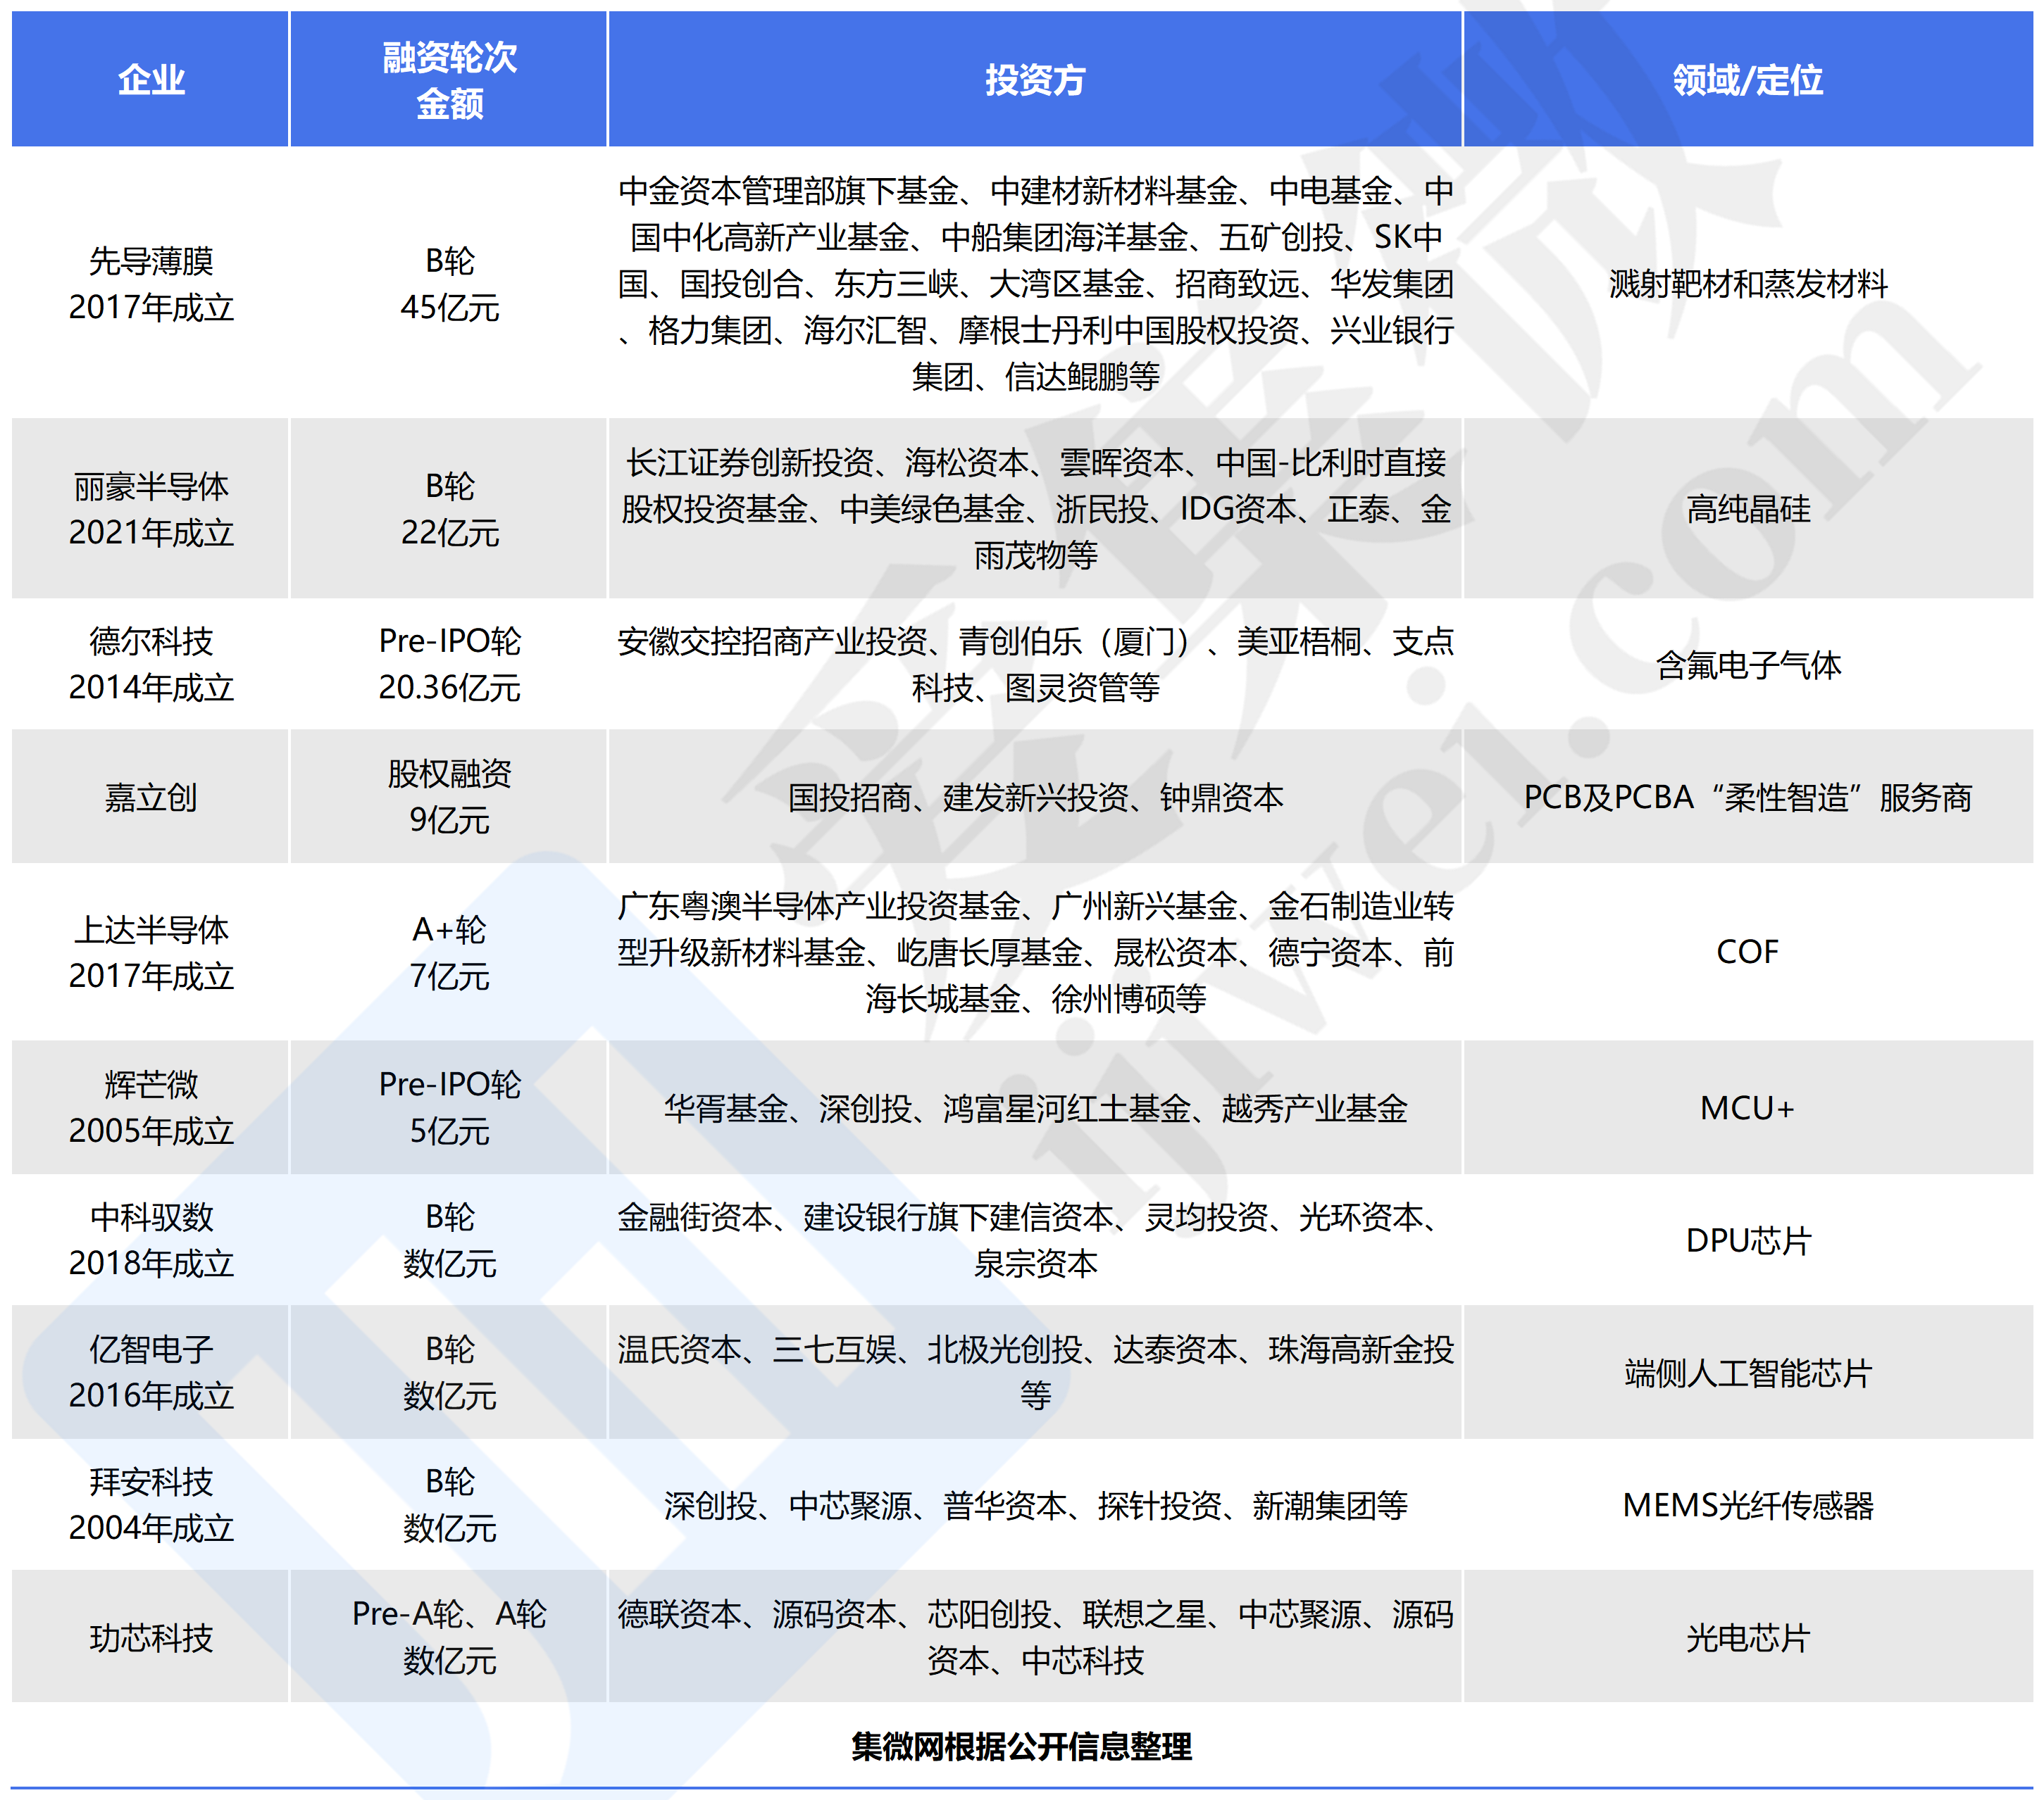Click the investor list starting with 深创投、中芯聚源
This screenshot has height=1800, width=2044.
point(1035,1504)
